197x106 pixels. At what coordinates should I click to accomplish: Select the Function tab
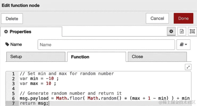[96, 57]
